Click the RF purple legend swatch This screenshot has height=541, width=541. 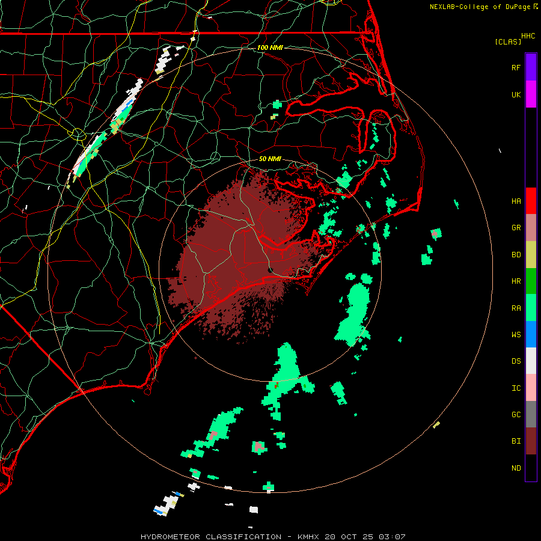(x=531, y=67)
